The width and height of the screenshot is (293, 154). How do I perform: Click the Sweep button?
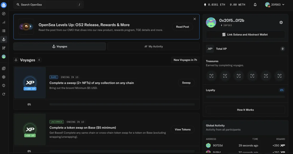(x=186, y=83)
